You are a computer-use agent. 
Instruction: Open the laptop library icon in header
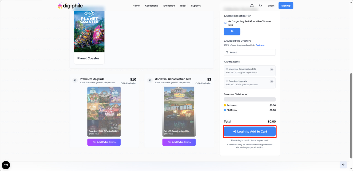(x=252, y=6)
